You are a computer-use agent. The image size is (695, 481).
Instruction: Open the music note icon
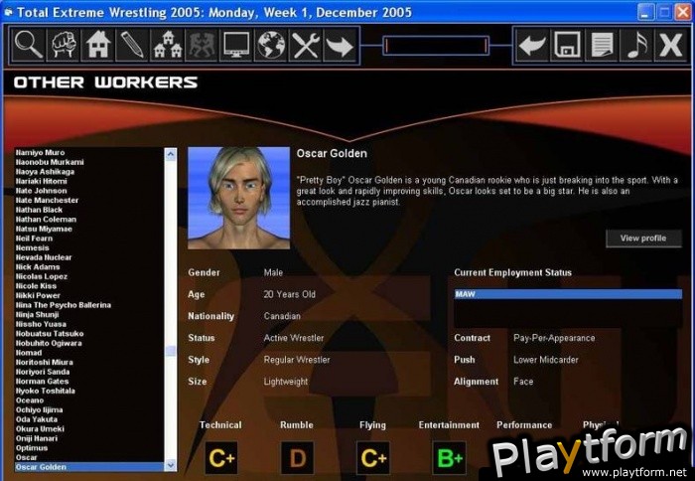(x=636, y=45)
